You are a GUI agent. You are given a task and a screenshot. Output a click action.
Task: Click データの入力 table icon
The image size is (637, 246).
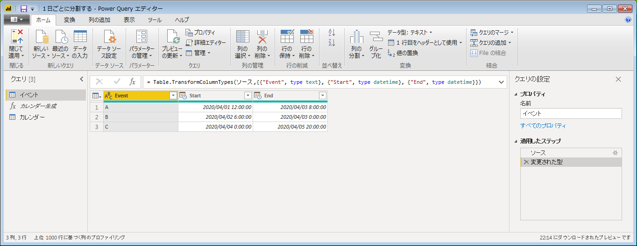pyautogui.click(x=80, y=36)
